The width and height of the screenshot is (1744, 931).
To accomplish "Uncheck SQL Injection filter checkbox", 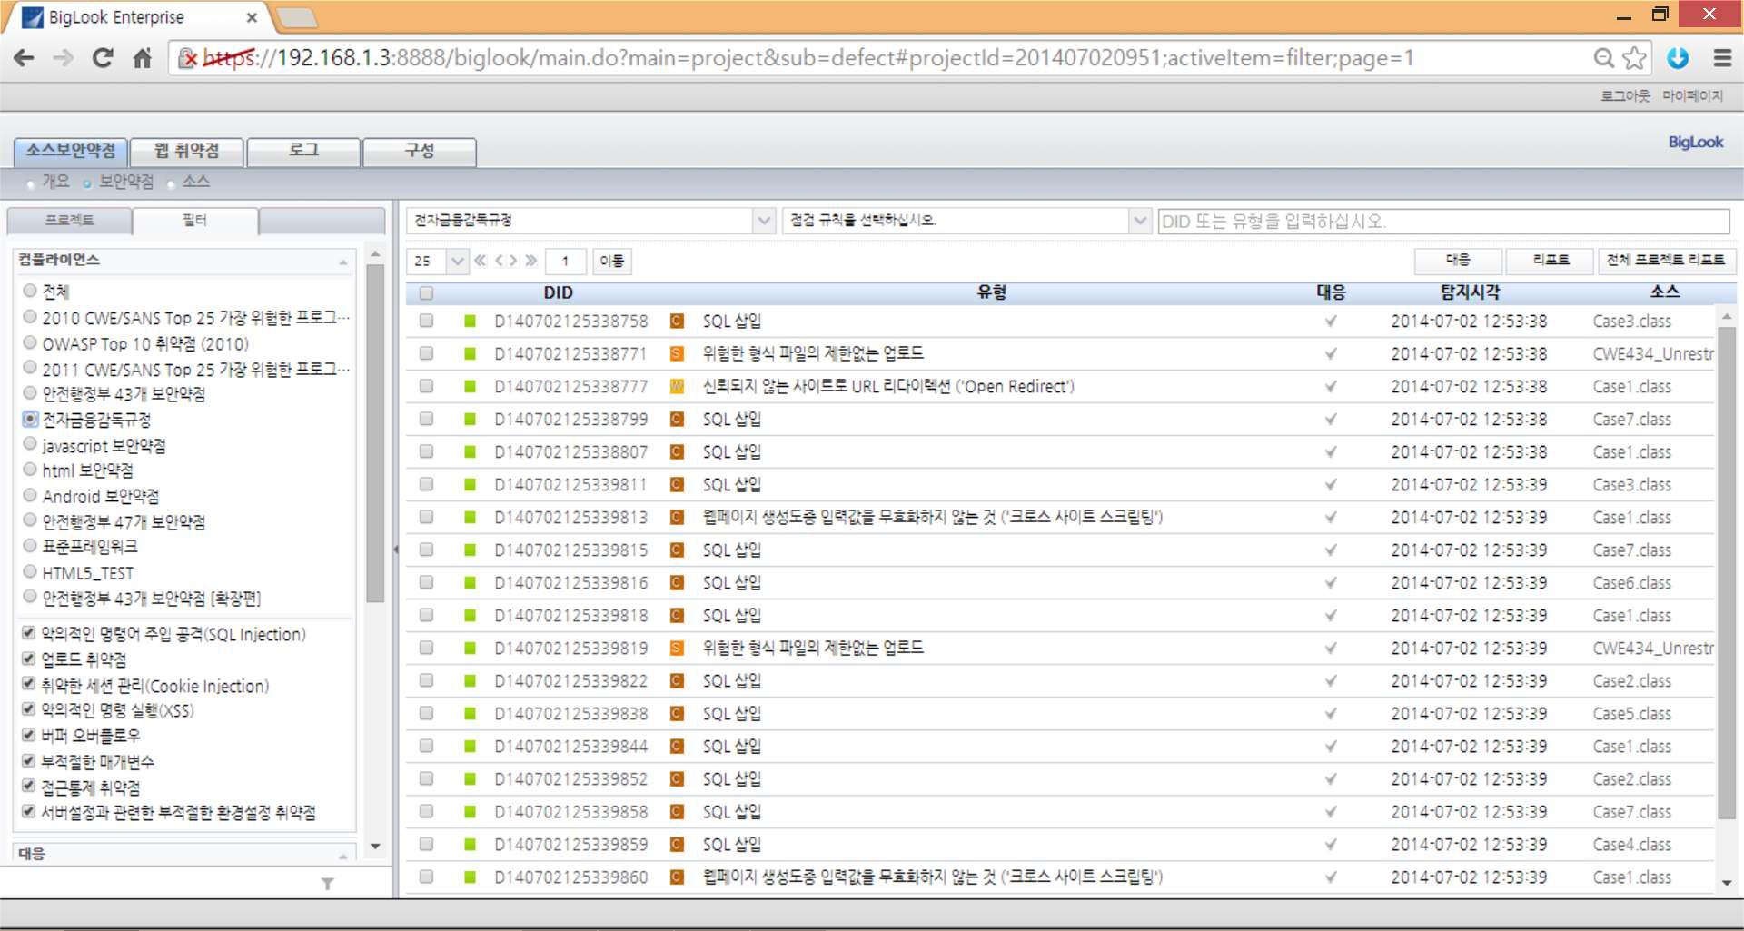I will [x=29, y=633].
